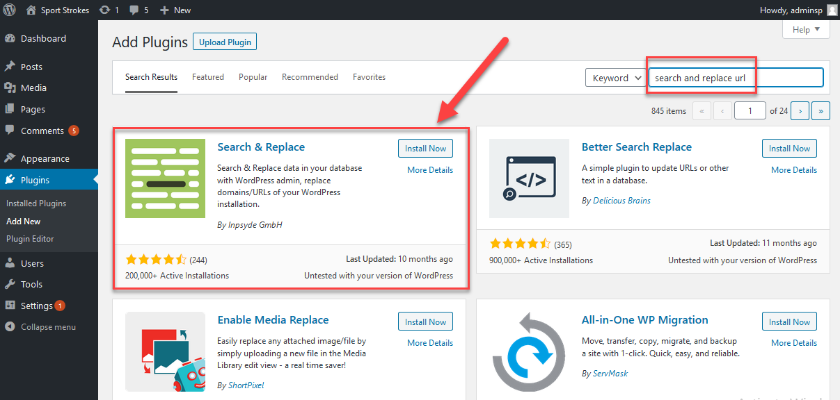The image size is (840, 400).
Task: Open the Keyword search type dropdown
Action: pos(615,77)
